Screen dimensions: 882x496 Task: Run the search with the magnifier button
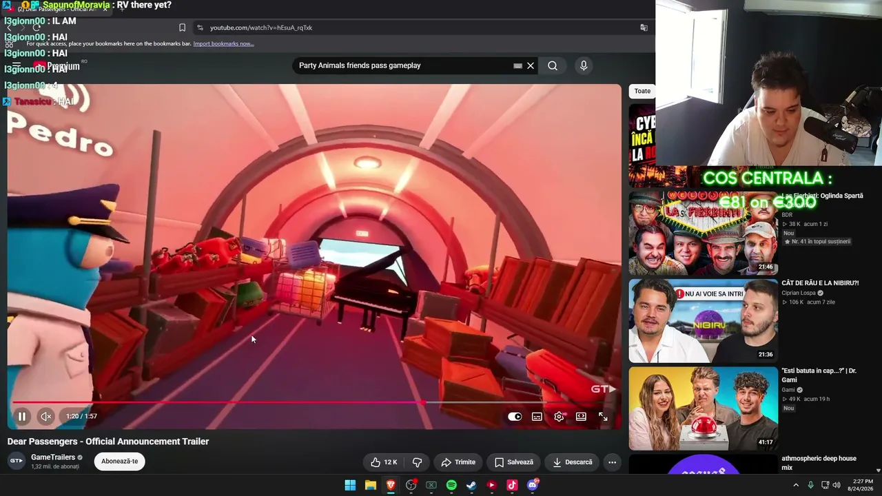click(x=553, y=65)
